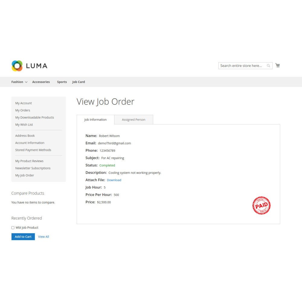Switch to the Assigned Person tab
Screen dimensions: 302x302
134,120
